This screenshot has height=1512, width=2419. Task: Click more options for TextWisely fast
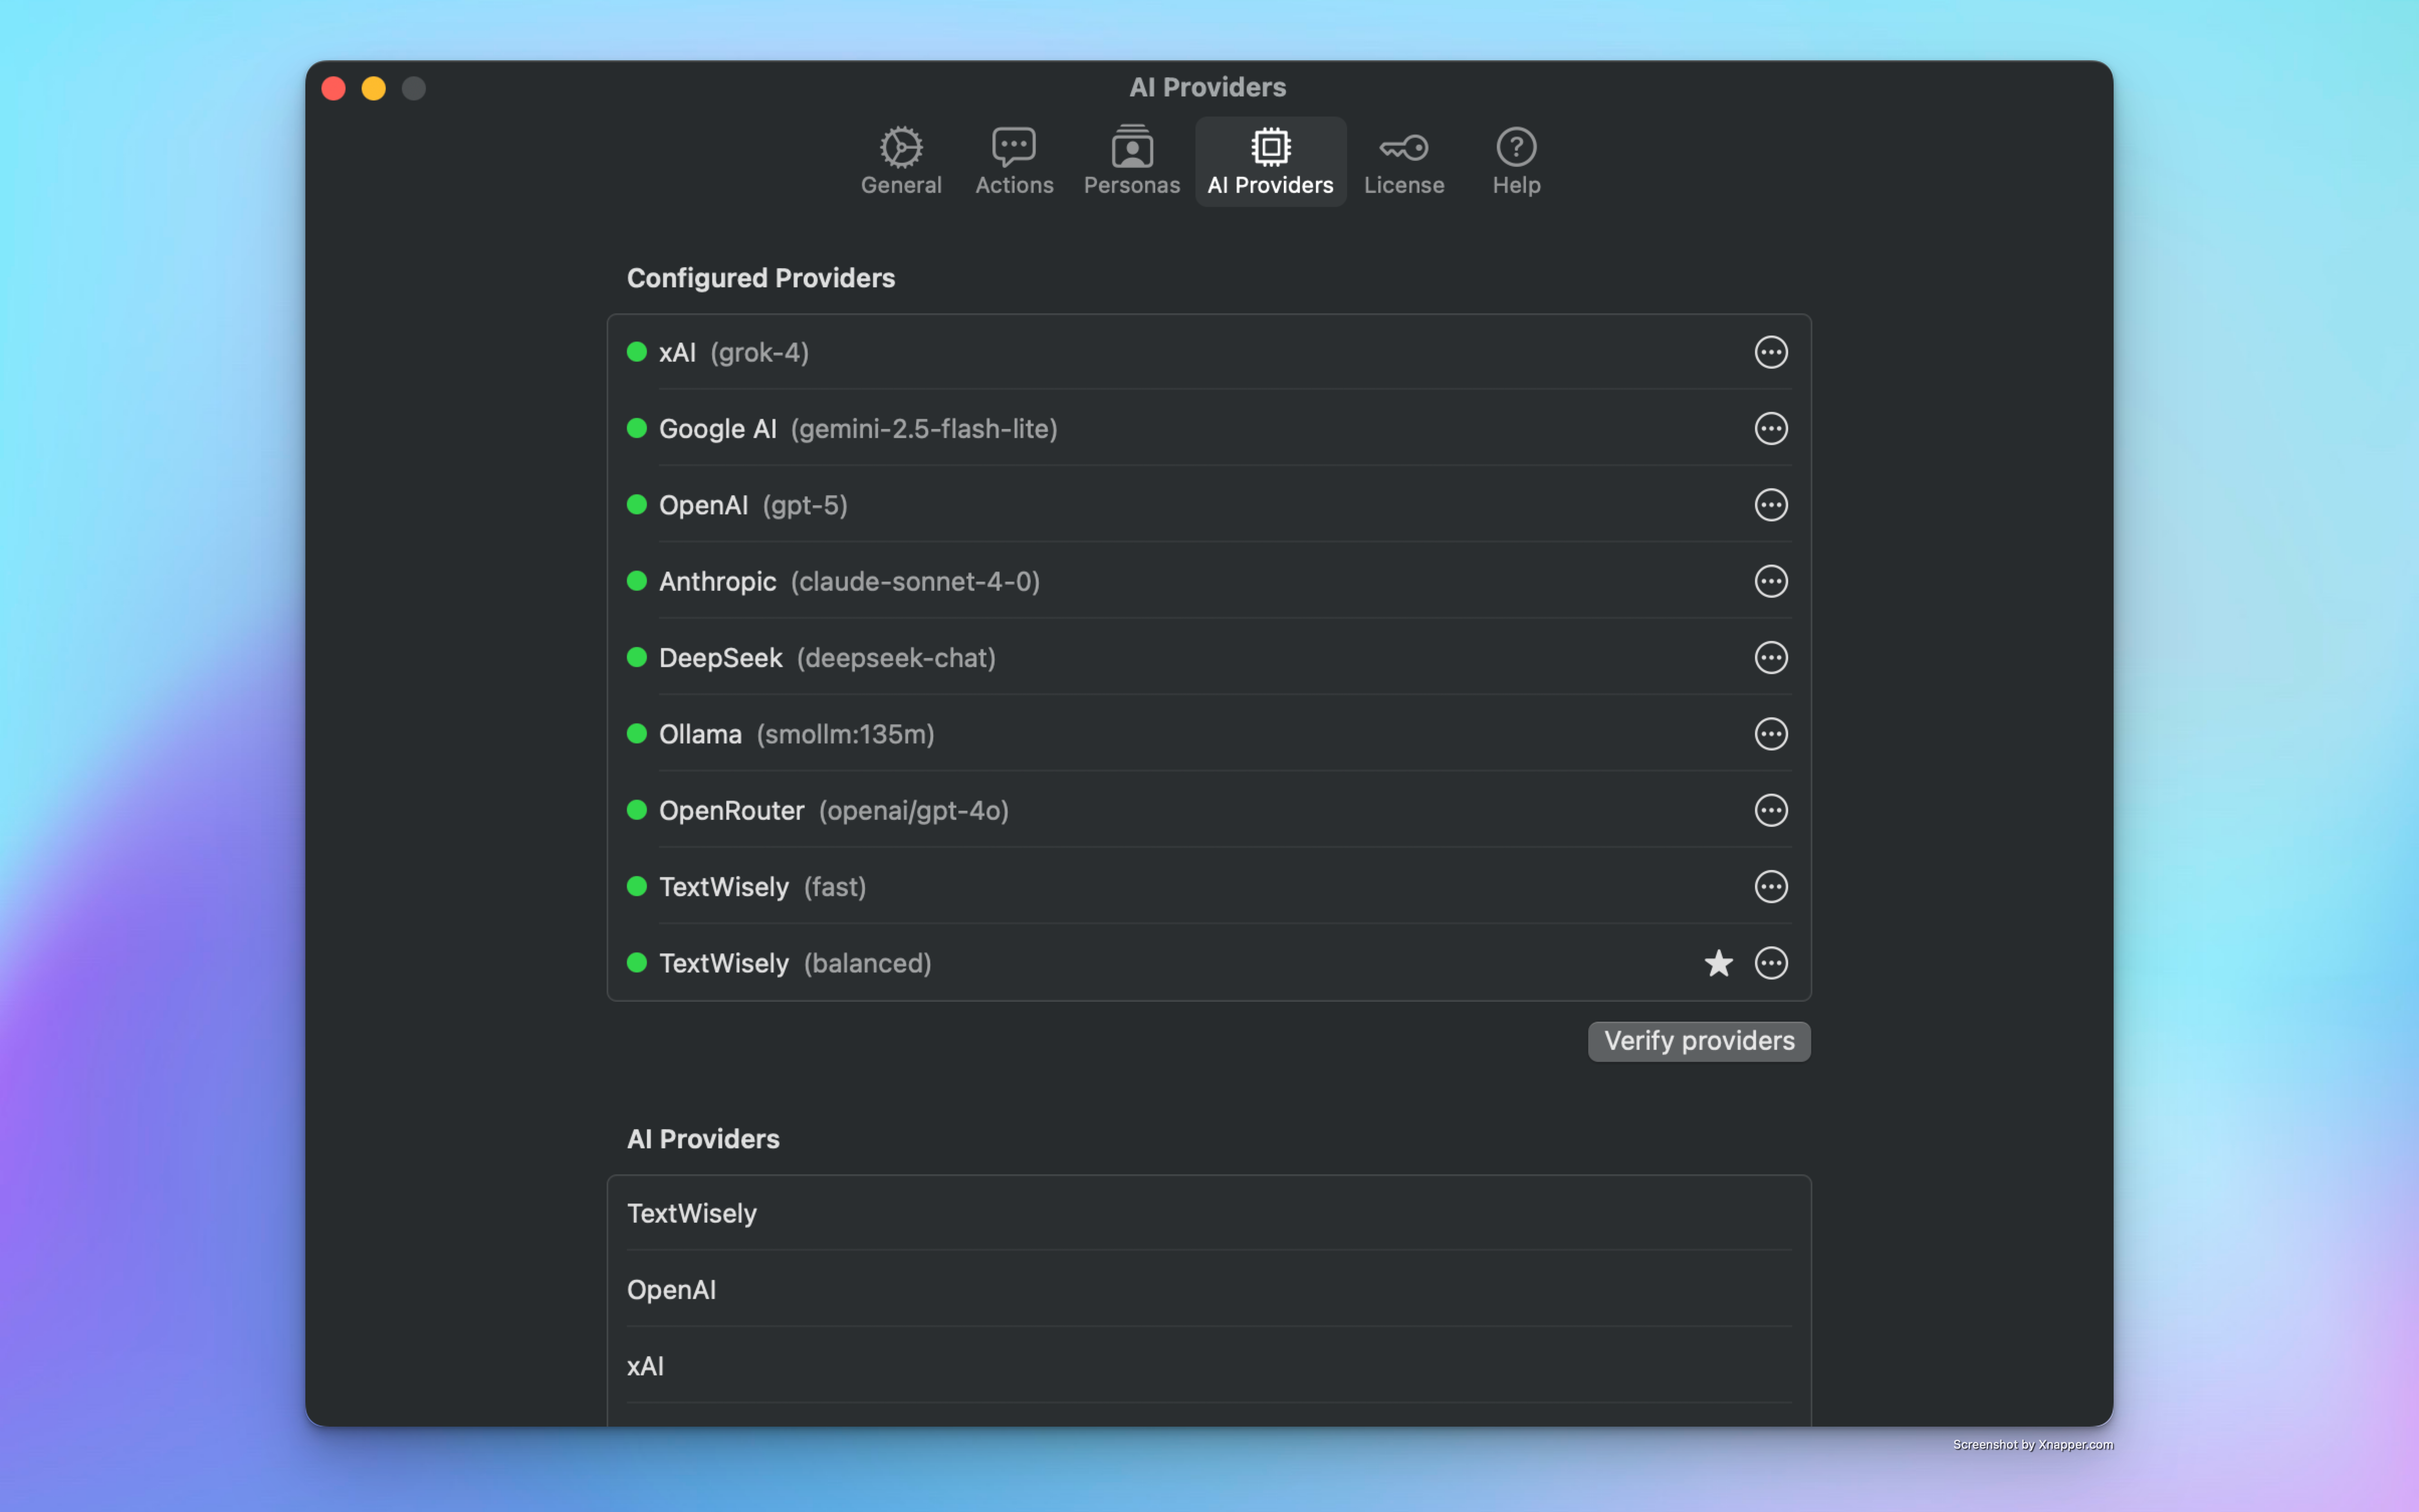click(1770, 887)
